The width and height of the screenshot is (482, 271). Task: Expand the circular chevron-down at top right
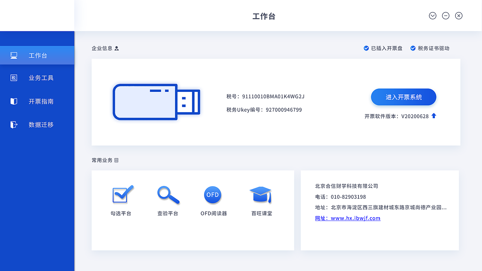pyautogui.click(x=432, y=15)
